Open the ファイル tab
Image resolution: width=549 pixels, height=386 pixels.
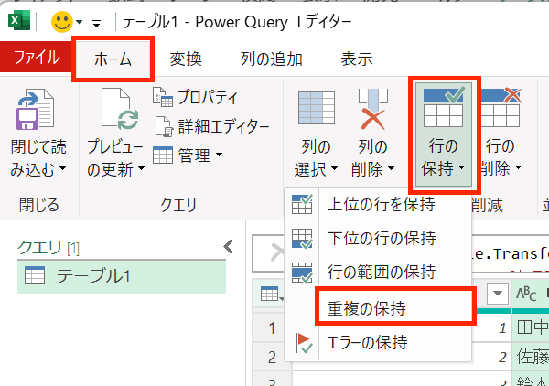point(36,59)
